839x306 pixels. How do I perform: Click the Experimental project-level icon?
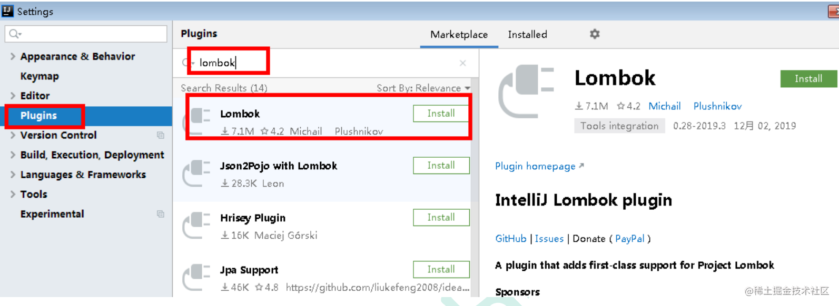point(161,214)
